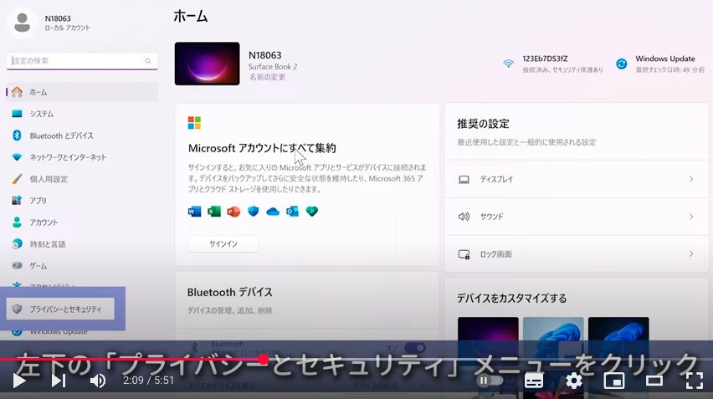Image resolution: width=713 pixels, height=399 pixels.
Task: Click the user profile avatar
Action: point(22,23)
